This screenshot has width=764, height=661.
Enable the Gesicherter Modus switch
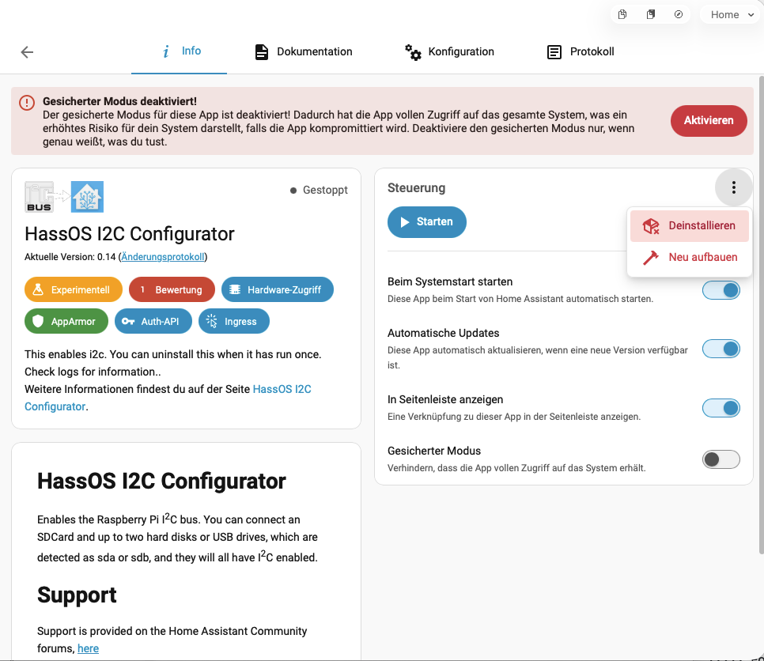pyautogui.click(x=721, y=459)
